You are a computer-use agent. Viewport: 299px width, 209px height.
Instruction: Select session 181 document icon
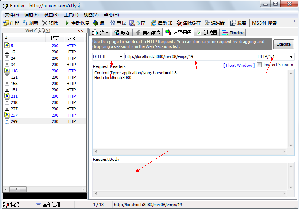7,89
